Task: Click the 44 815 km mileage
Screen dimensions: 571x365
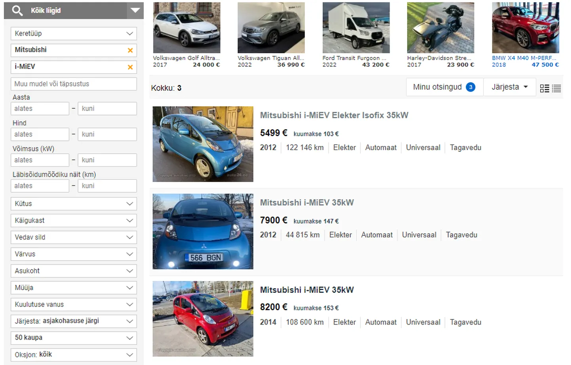Action: pos(303,235)
